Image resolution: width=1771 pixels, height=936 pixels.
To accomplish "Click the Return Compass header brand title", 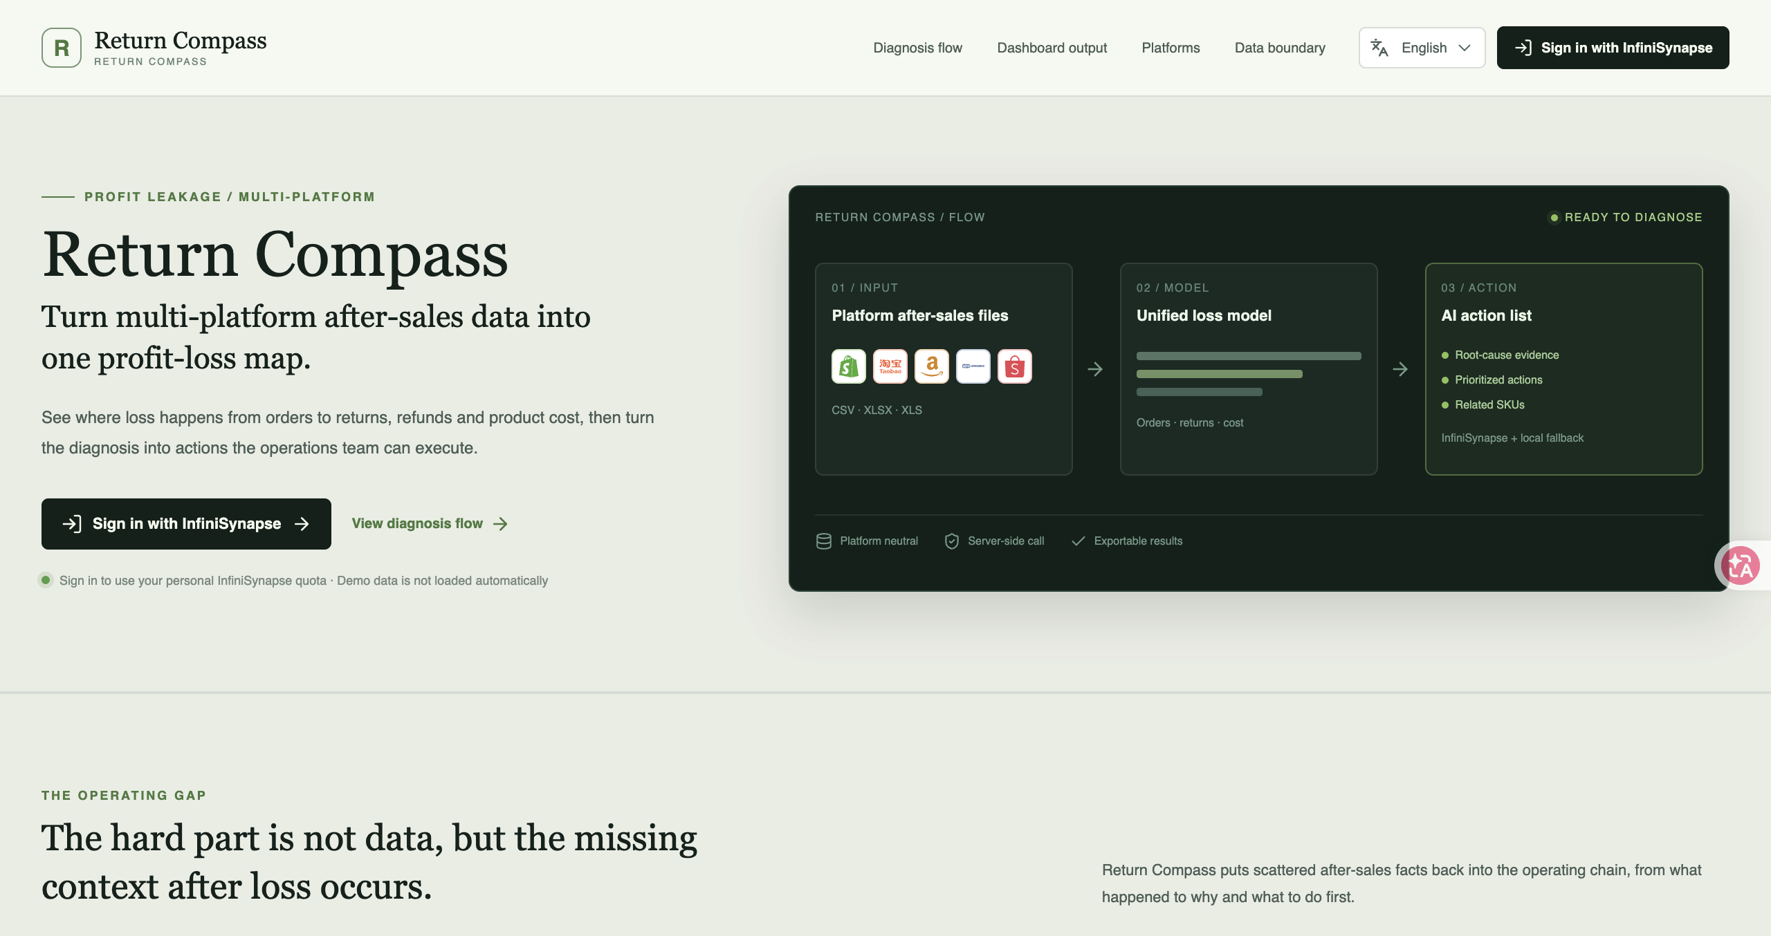I will pyautogui.click(x=180, y=41).
